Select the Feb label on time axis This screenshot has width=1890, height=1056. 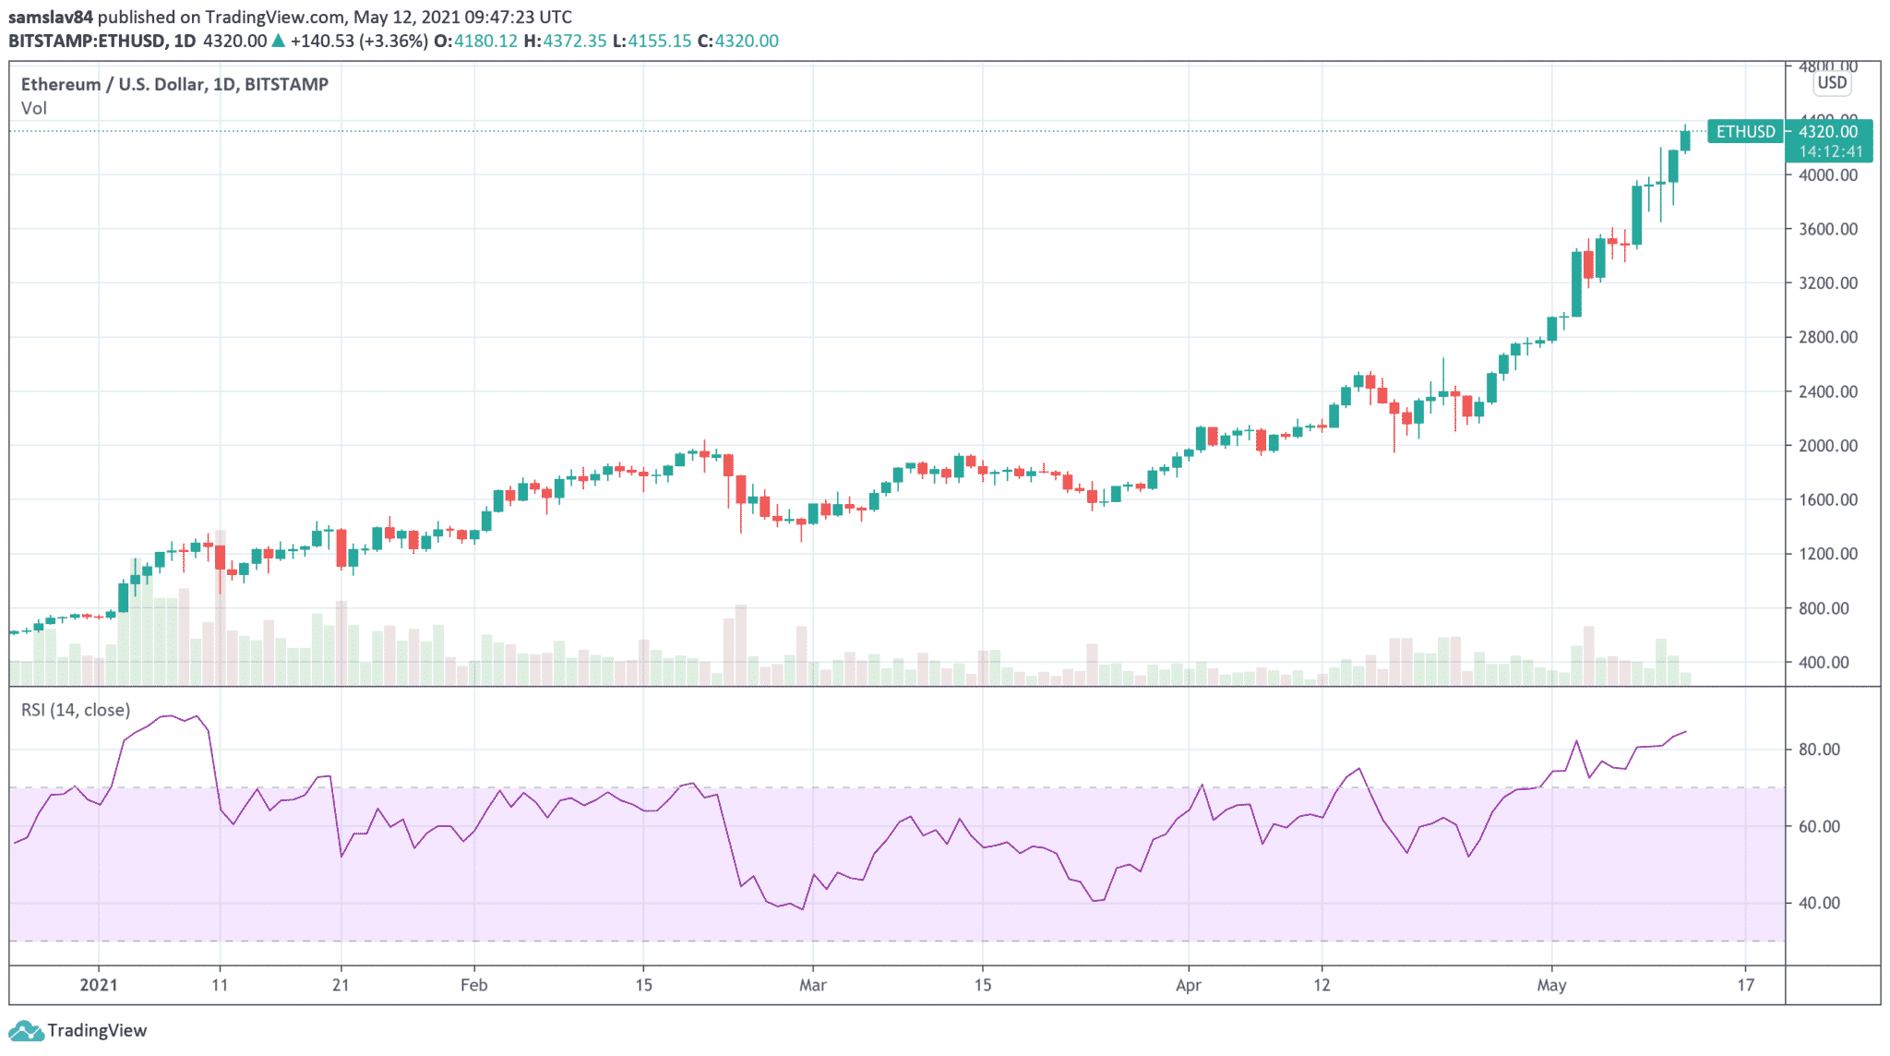click(473, 985)
